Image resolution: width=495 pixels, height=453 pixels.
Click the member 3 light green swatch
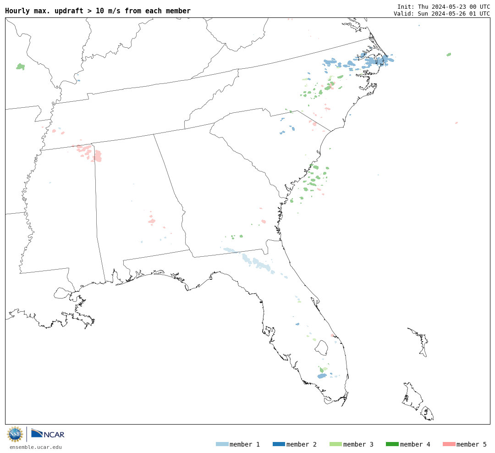pyautogui.click(x=335, y=444)
